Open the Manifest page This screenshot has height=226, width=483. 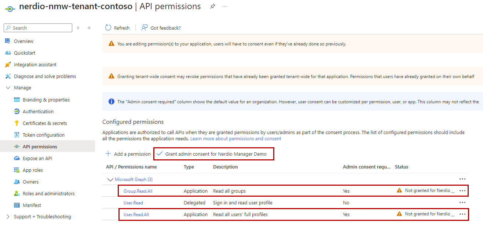(32, 205)
